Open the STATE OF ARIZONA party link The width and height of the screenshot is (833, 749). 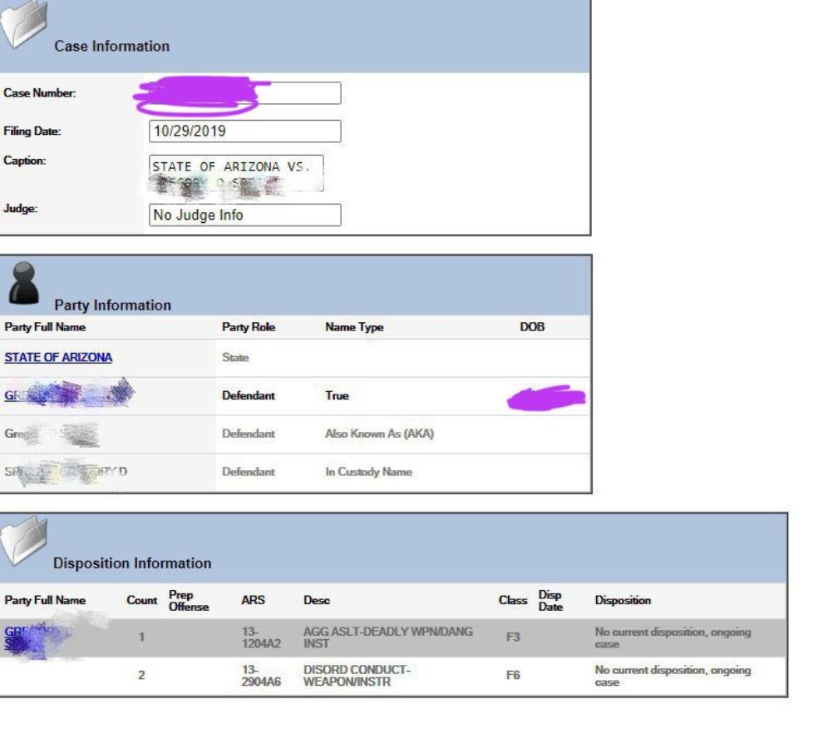pos(58,358)
